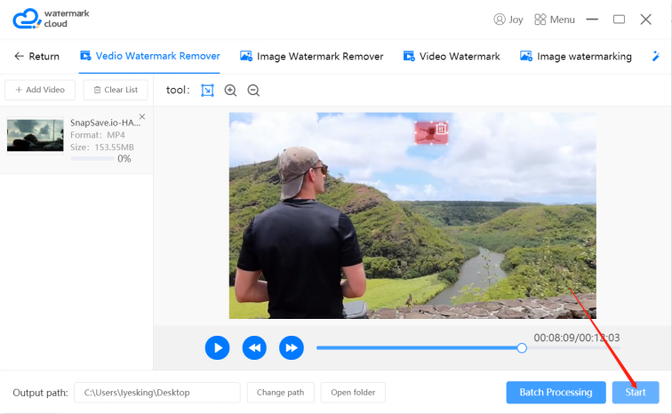Play the video
Image resolution: width=672 pixels, height=414 pixels.
click(x=217, y=347)
